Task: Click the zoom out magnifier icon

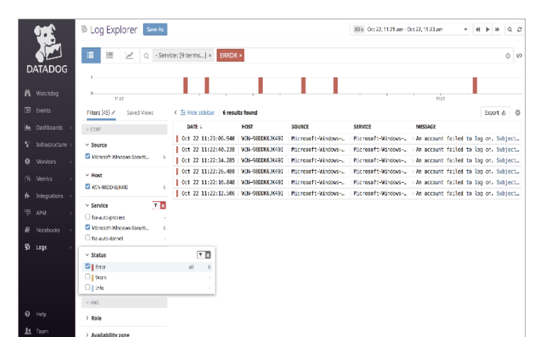Action: [510, 29]
